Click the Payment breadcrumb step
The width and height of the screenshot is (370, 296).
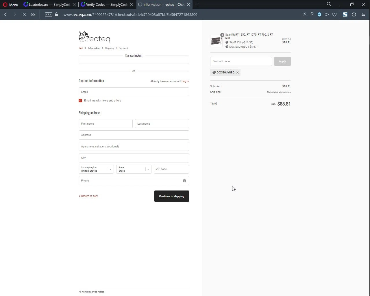123,48
